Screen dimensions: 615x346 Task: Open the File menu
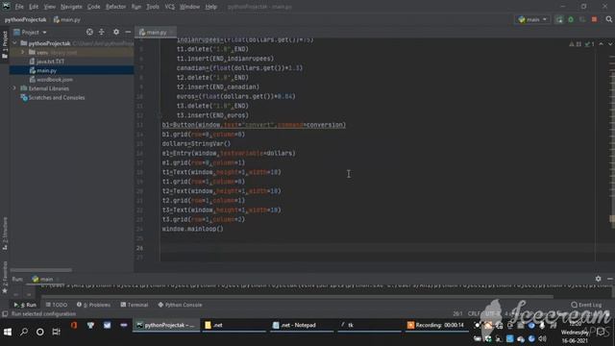coord(19,7)
